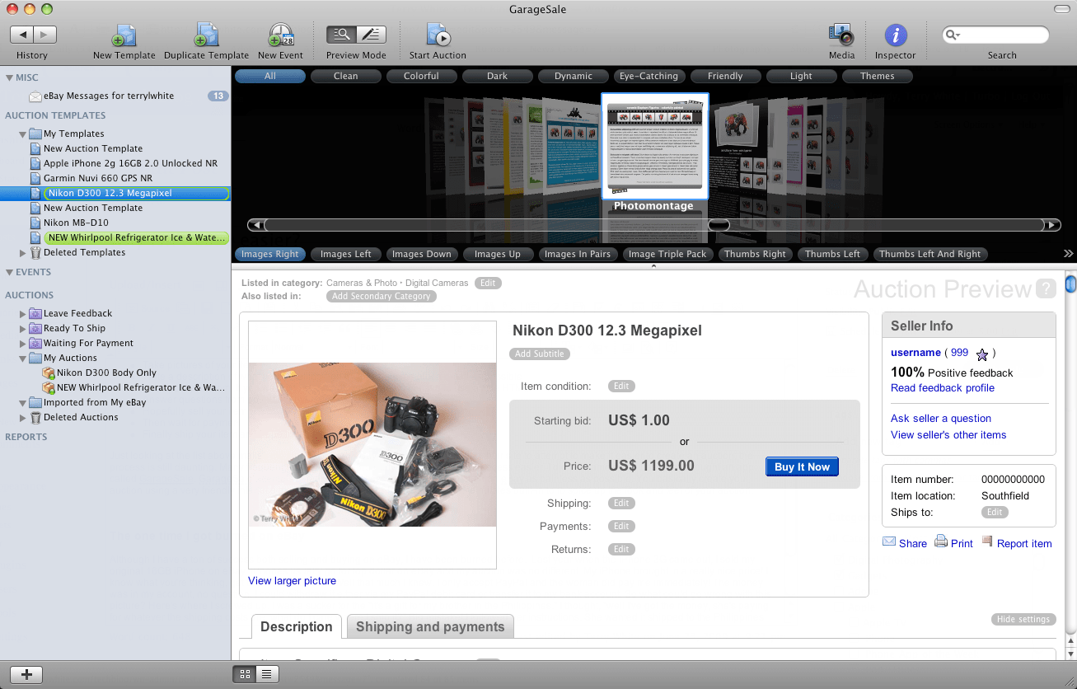The image size is (1077, 689).
Task: Switch to preview mode magnifier
Action: tap(341, 35)
